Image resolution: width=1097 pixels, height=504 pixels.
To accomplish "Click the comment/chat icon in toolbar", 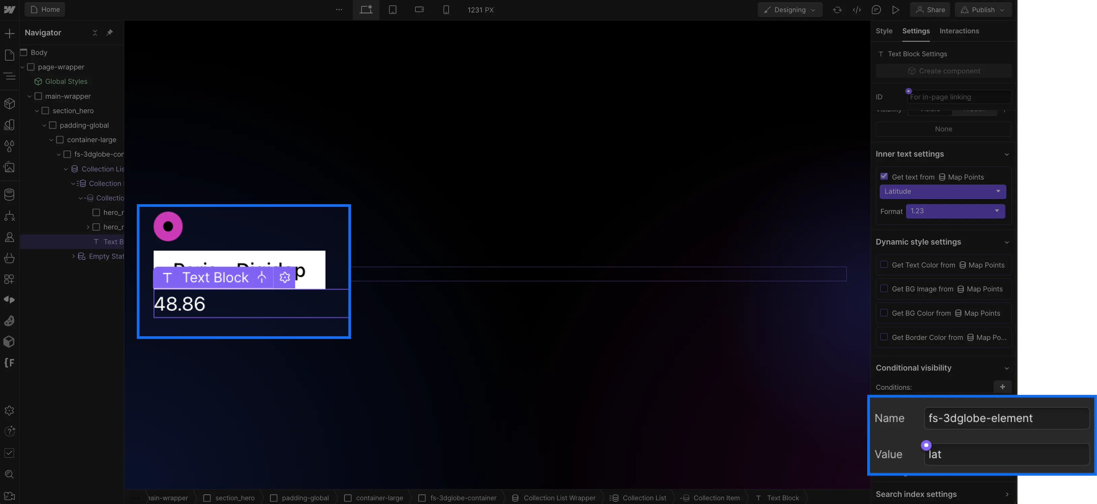I will [x=877, y=10].
